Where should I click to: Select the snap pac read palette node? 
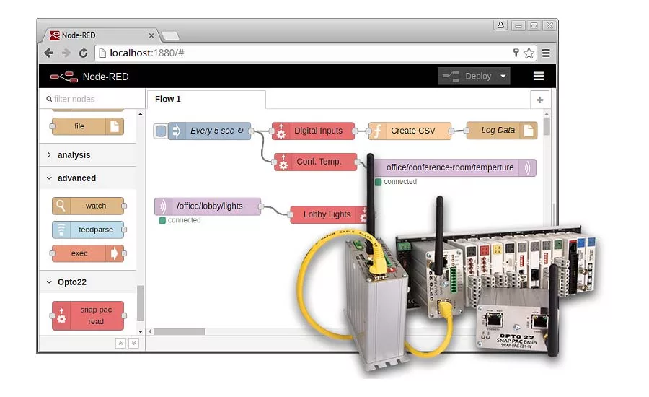tap(89, 315)
